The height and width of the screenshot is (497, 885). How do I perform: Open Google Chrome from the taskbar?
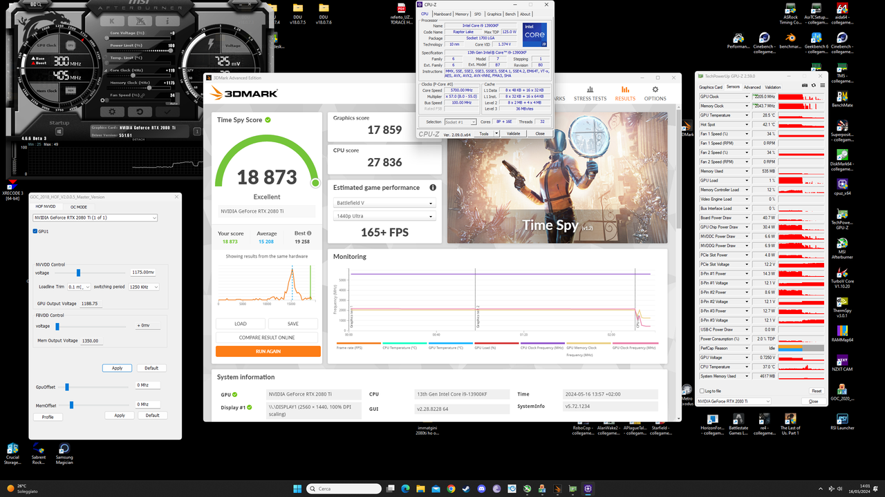[x=451, y=489]
